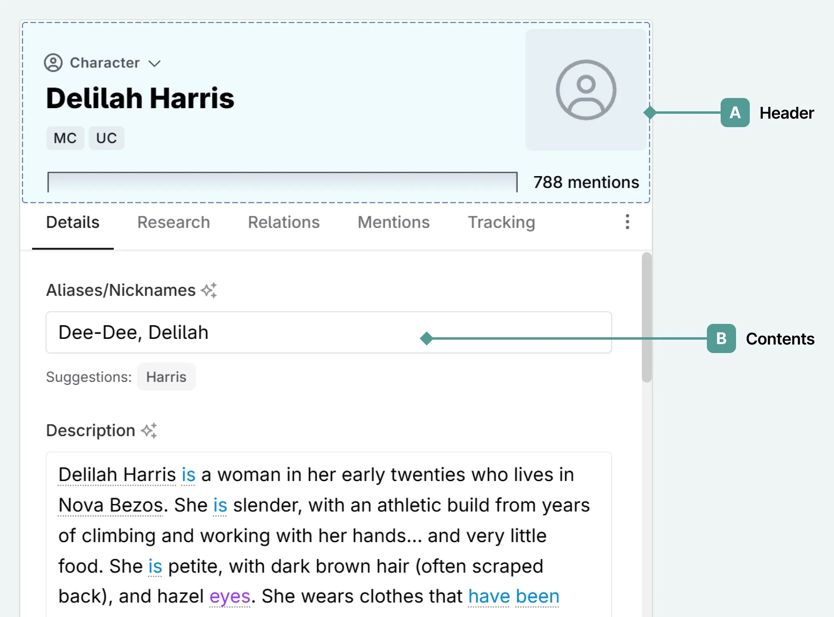The image size is (834, 617).
Task: Open the Mentions tab
Action: pyautogui.click(x=394, y=222)
